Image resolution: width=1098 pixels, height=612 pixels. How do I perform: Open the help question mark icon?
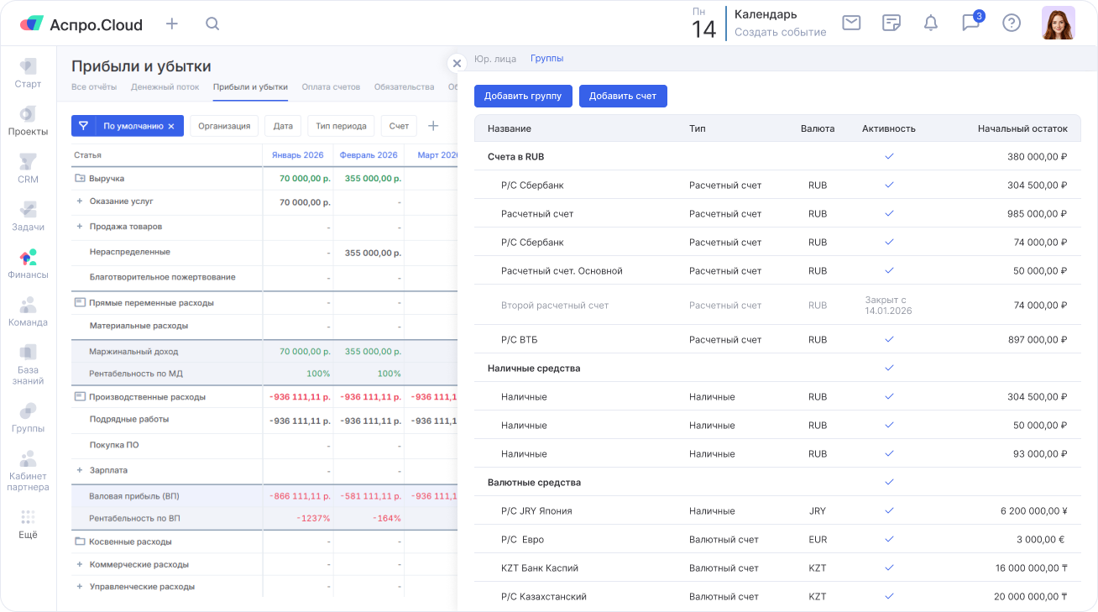tap(1012, 23)
